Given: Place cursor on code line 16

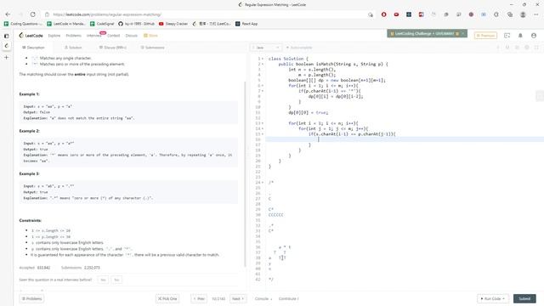Looking at the screenshot, I should coord(405,139).
